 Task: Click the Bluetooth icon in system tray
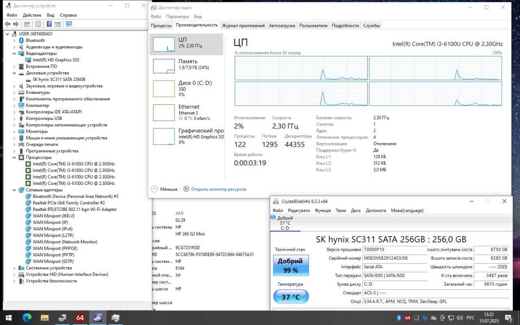(x=399, y=318)
